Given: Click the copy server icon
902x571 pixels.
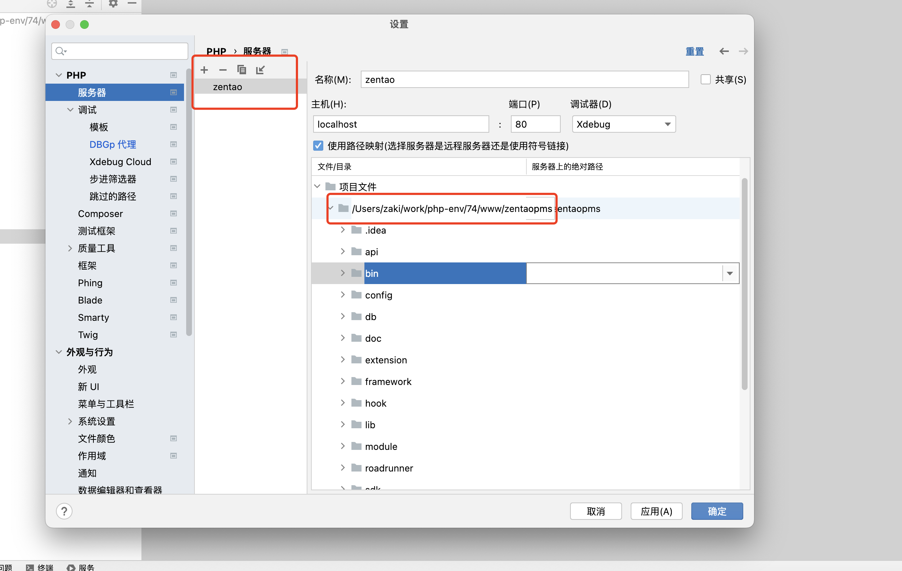Looking at the screenshot, I should [x=242, y=70].
